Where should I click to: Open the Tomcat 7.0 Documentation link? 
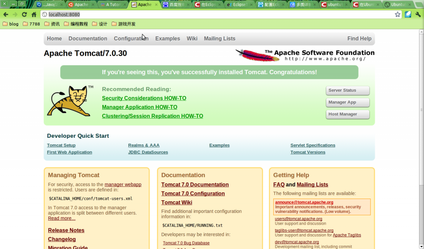point(195,185)
